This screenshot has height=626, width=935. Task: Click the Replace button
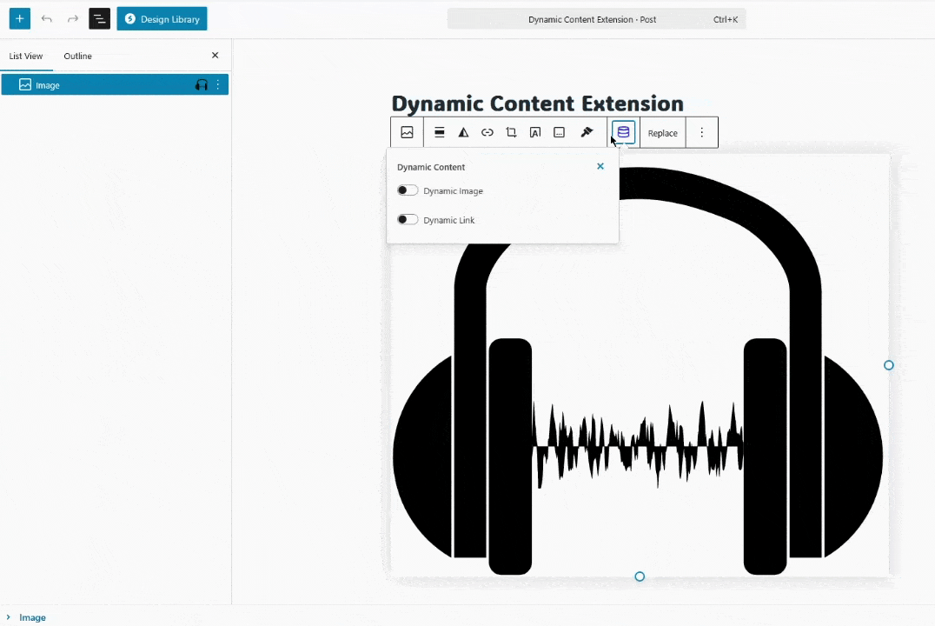pyautogui.click(x=662, y=133)
